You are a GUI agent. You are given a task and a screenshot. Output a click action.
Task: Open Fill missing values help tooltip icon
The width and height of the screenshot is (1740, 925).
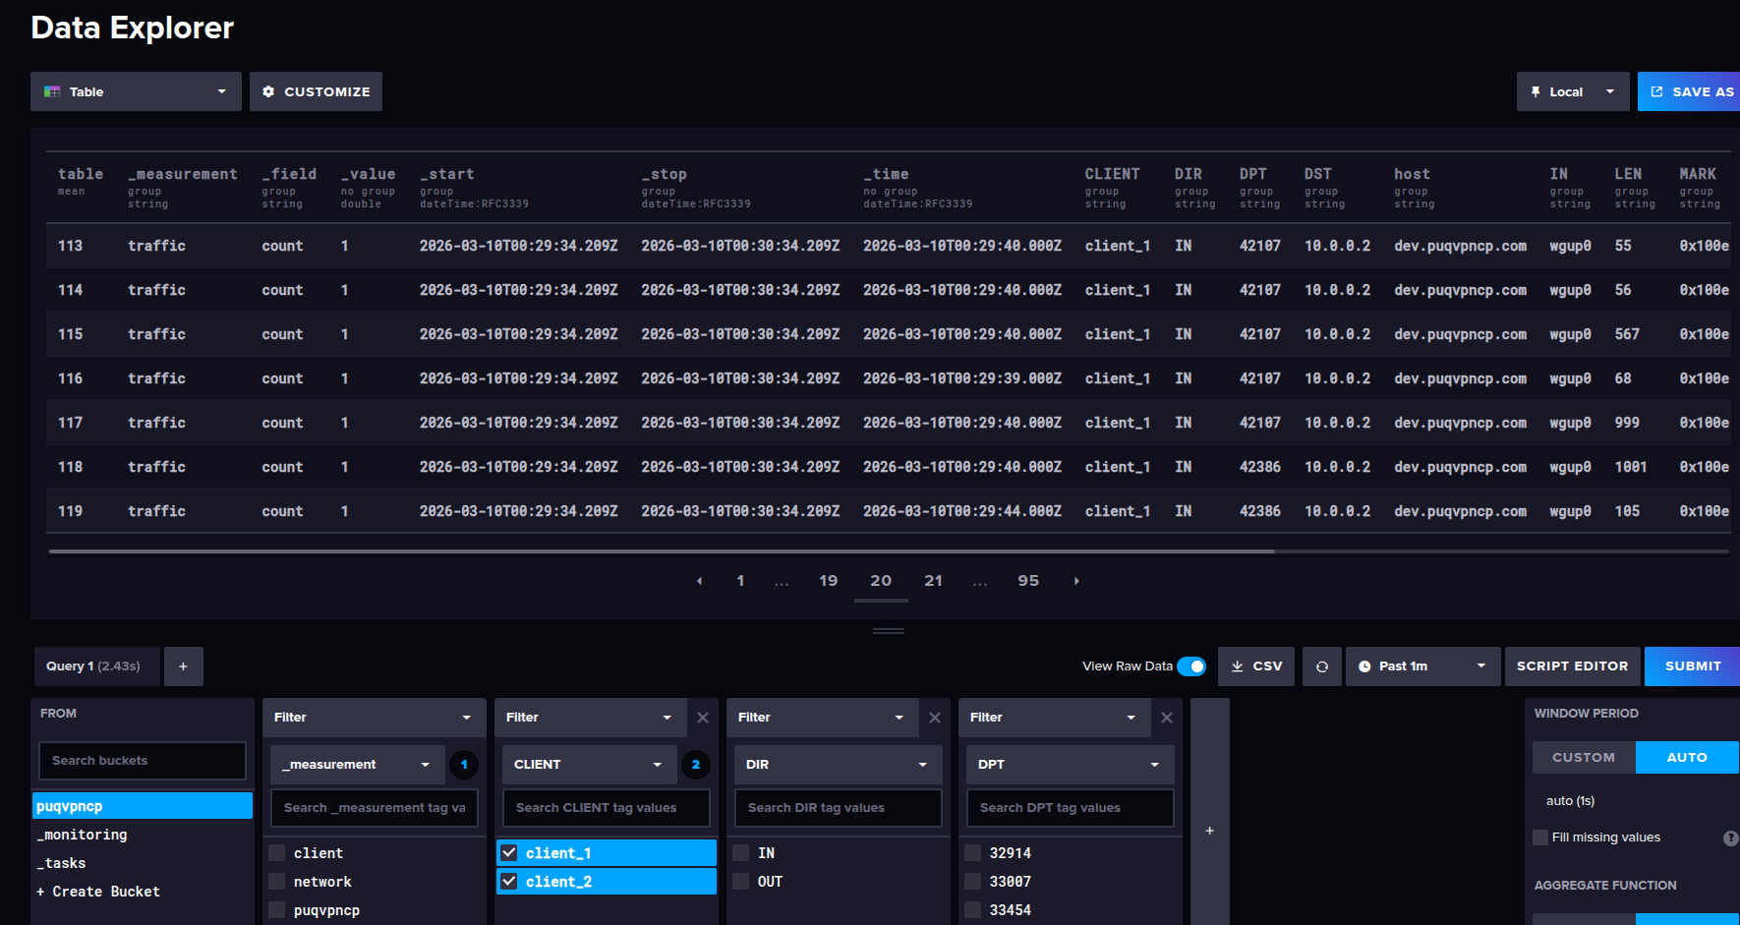1731,838
